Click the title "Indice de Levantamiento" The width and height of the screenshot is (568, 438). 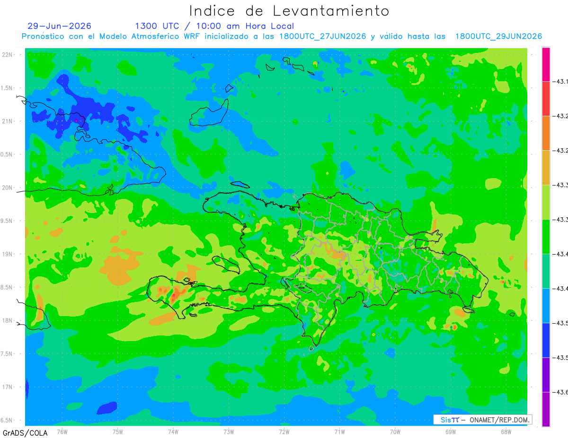pyautogui.click(x=289, y=10)
